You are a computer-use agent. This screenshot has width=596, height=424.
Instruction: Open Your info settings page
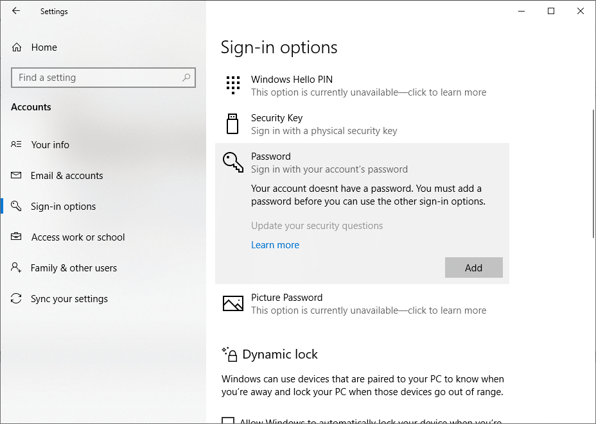[x=50, y=145]
